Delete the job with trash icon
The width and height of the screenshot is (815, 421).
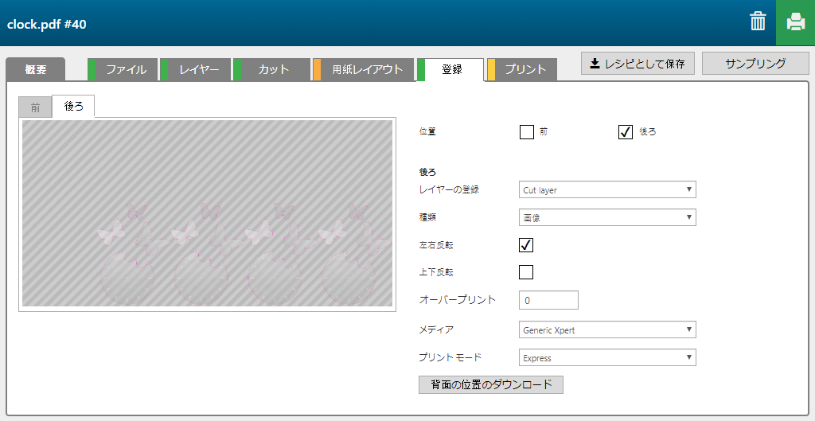pos(758,21)
